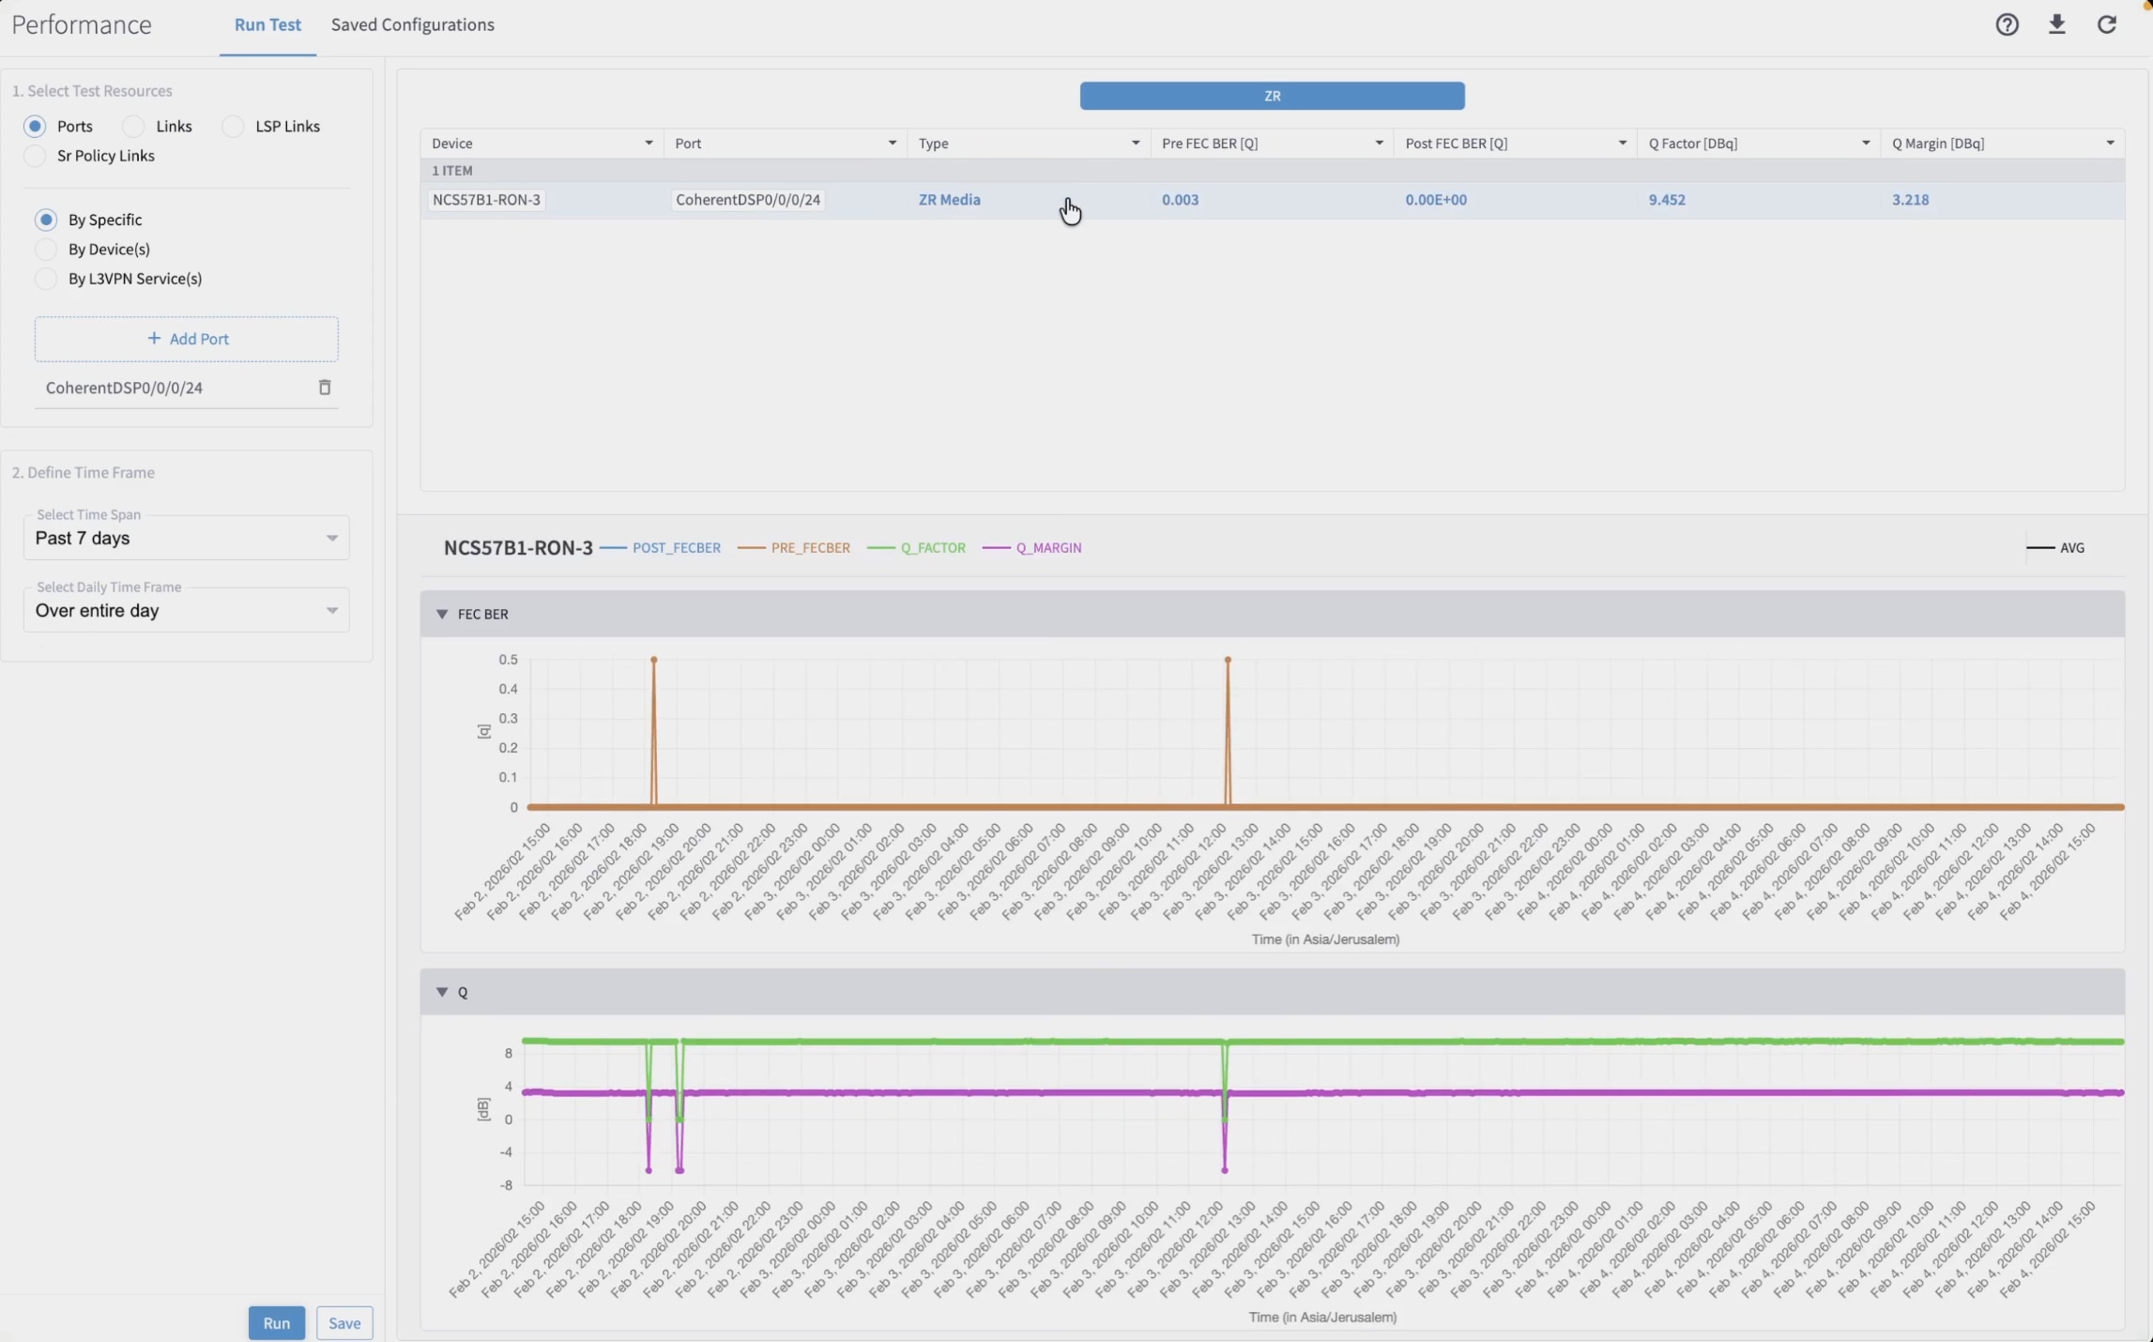Click the Add Port button
The width and height of the screenshot is (2153, 1342).
[187, 339]
